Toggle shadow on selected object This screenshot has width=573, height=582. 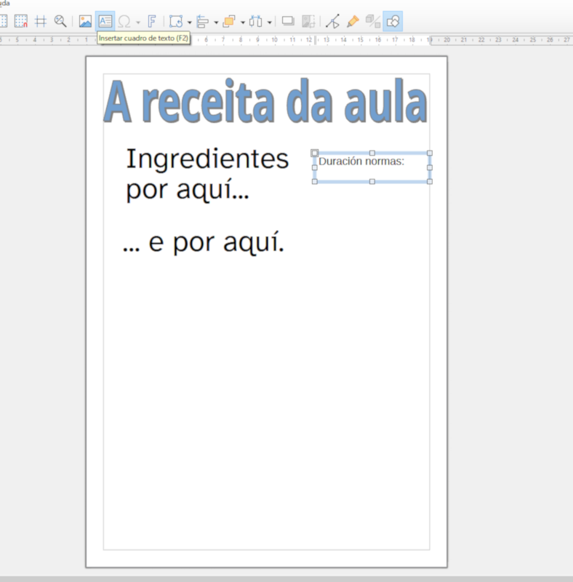pos(288,21)
